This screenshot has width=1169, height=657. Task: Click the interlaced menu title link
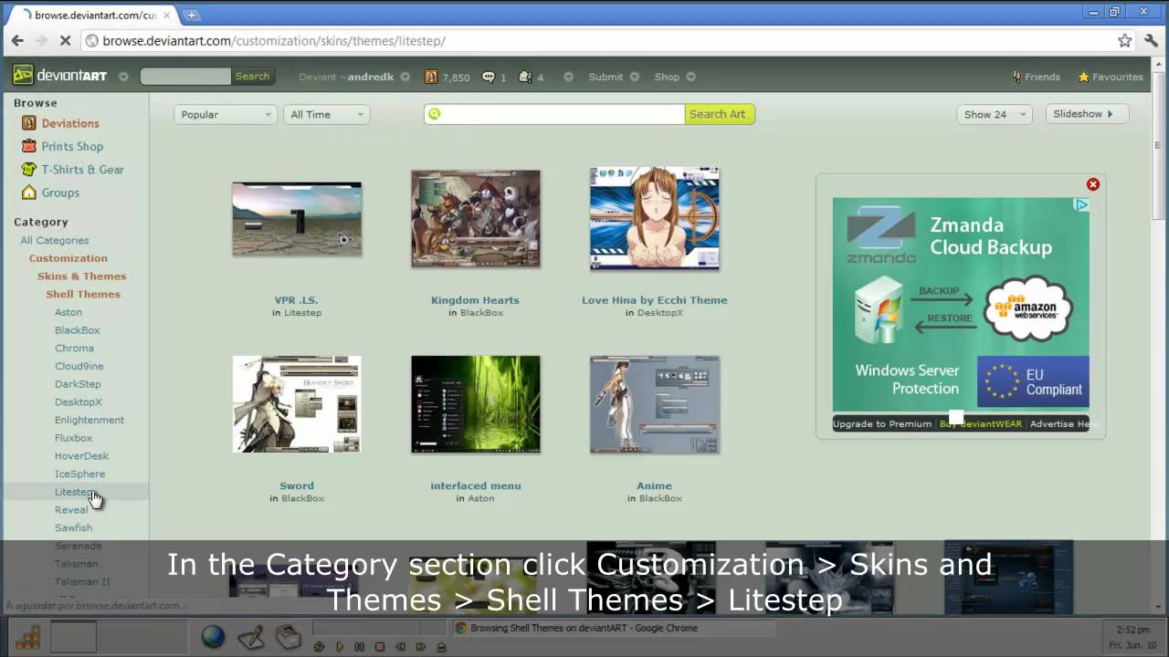click(x=476, y=485)
